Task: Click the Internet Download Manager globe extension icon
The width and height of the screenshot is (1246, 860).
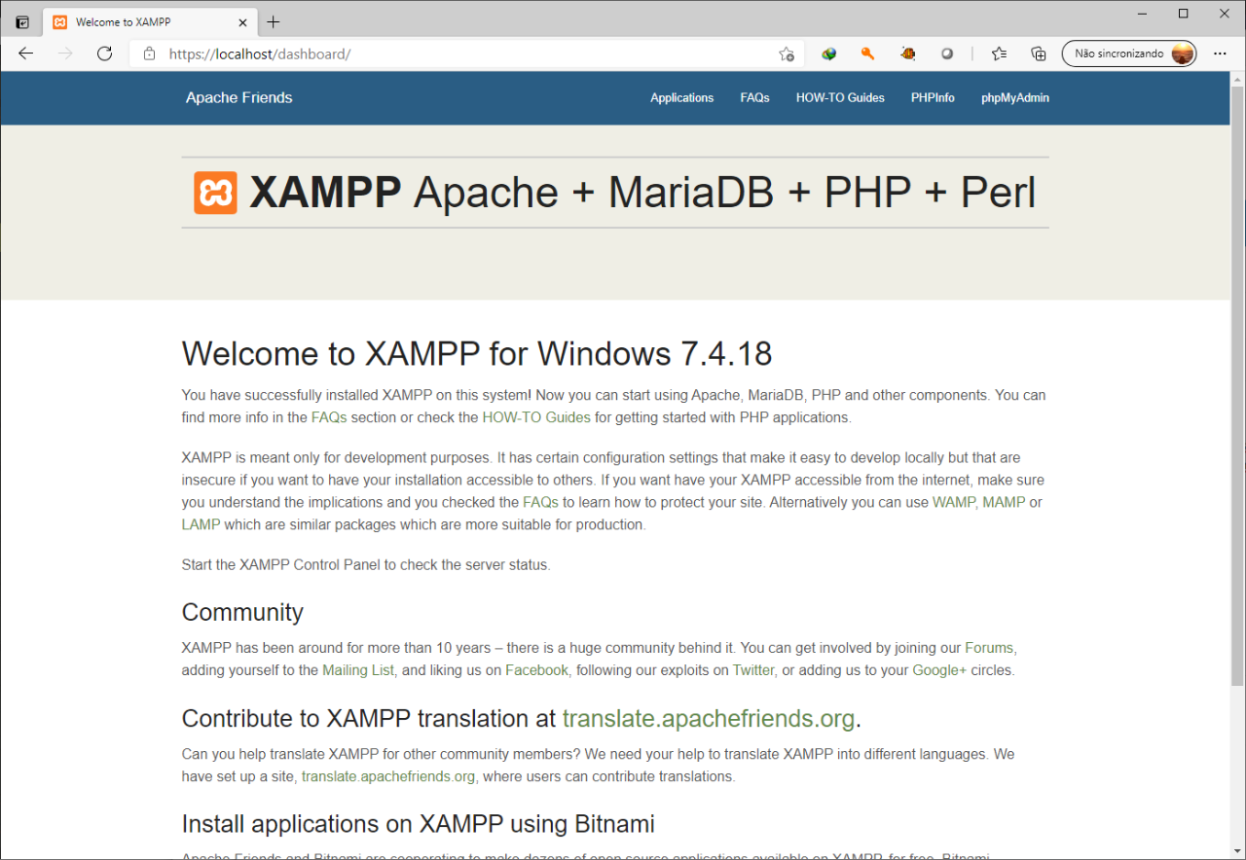Action: pos(828,54)
